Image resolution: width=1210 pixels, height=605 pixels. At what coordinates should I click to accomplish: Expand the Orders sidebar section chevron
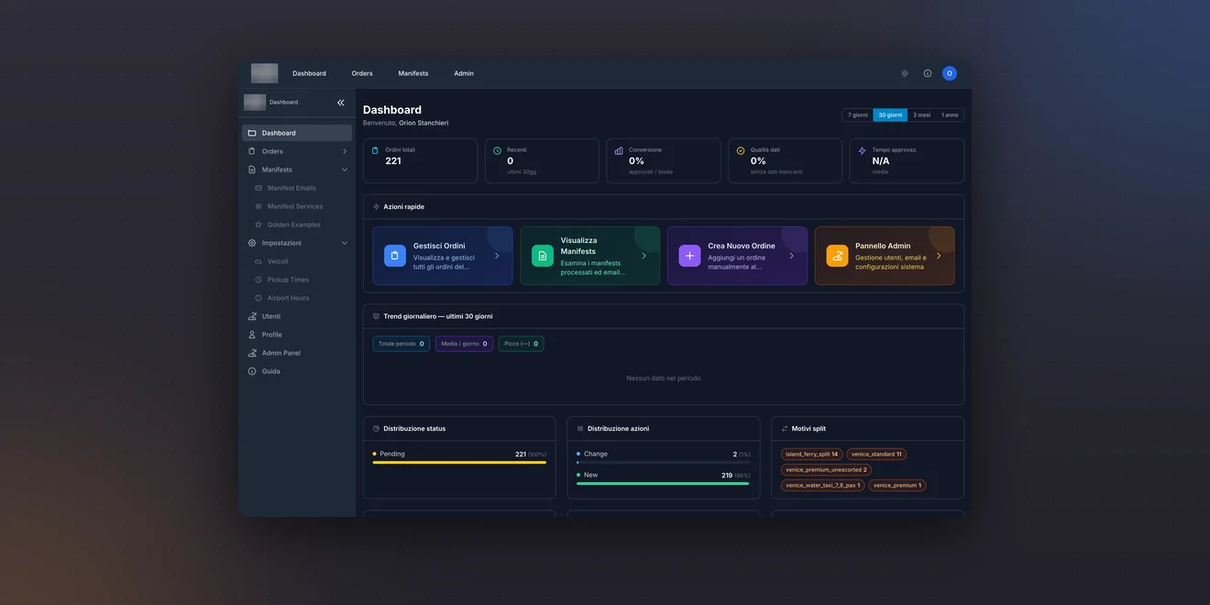345,151
